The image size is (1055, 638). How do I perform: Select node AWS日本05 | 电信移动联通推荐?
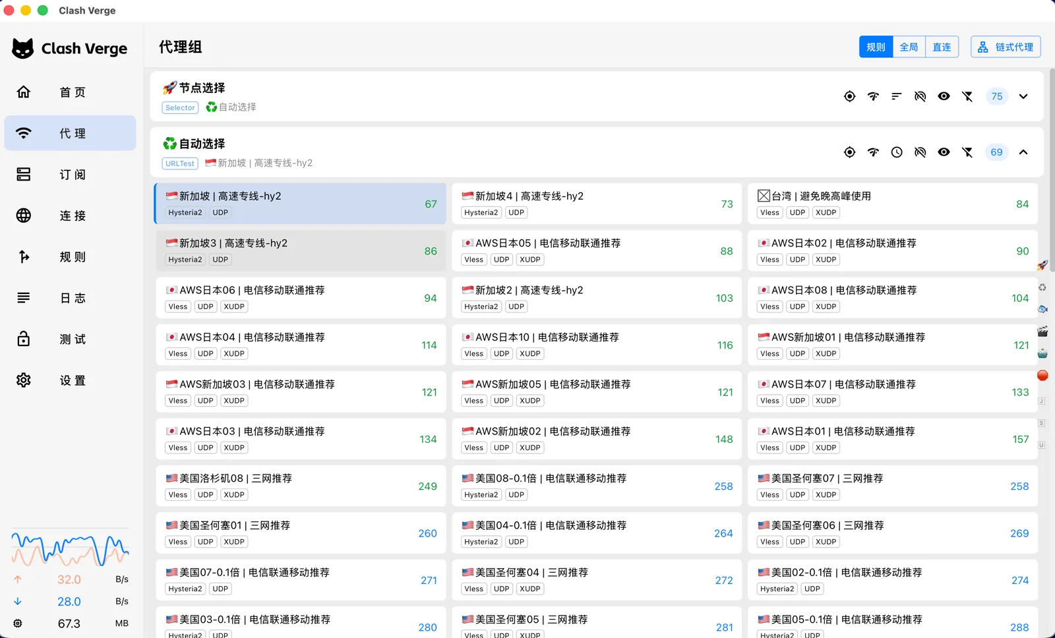(x=597, y=250)
